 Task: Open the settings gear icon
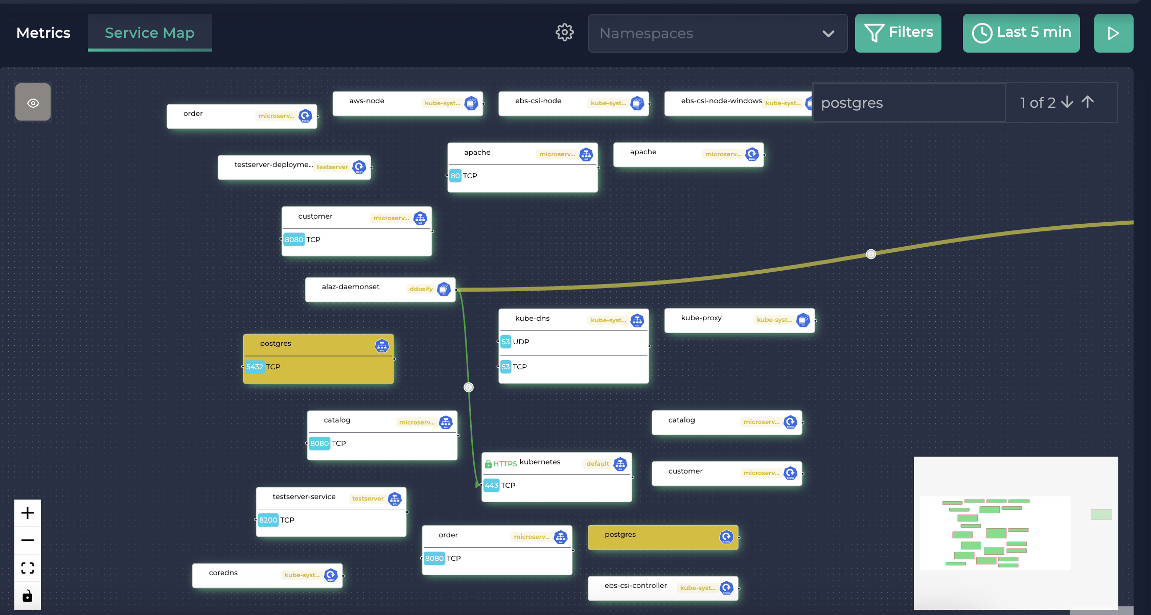564,32
